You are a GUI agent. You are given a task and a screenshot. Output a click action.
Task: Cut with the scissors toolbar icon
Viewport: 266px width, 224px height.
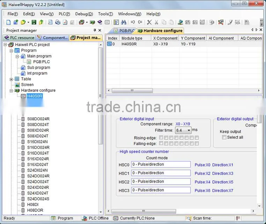[x=156, y=22]
